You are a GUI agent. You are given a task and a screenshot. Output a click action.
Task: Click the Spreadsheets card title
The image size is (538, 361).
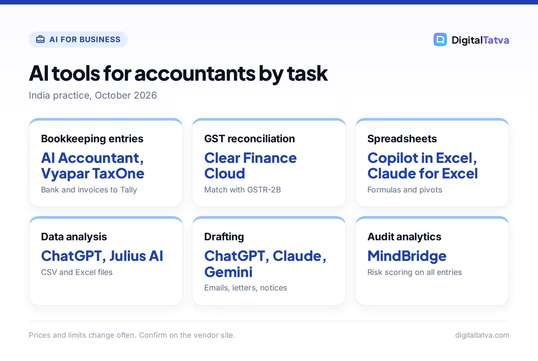[402, 139]
